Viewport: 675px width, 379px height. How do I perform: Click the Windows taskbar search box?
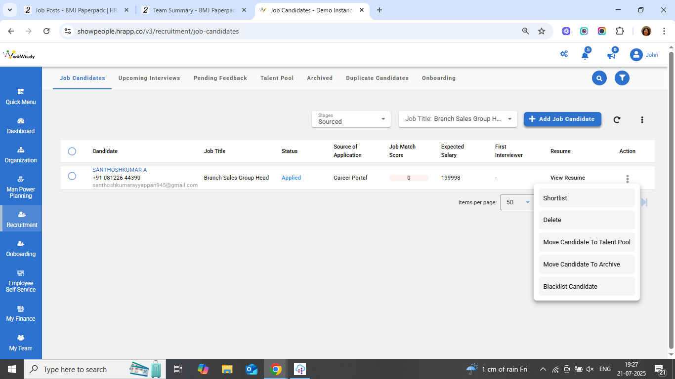click(74, 369)
